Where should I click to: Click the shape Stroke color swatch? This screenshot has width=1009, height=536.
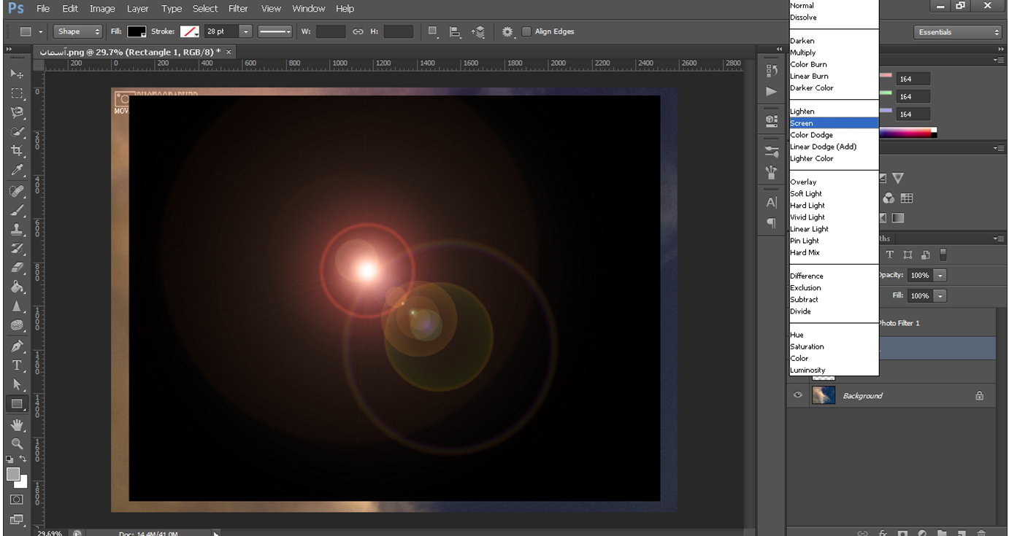click(189, 31)
